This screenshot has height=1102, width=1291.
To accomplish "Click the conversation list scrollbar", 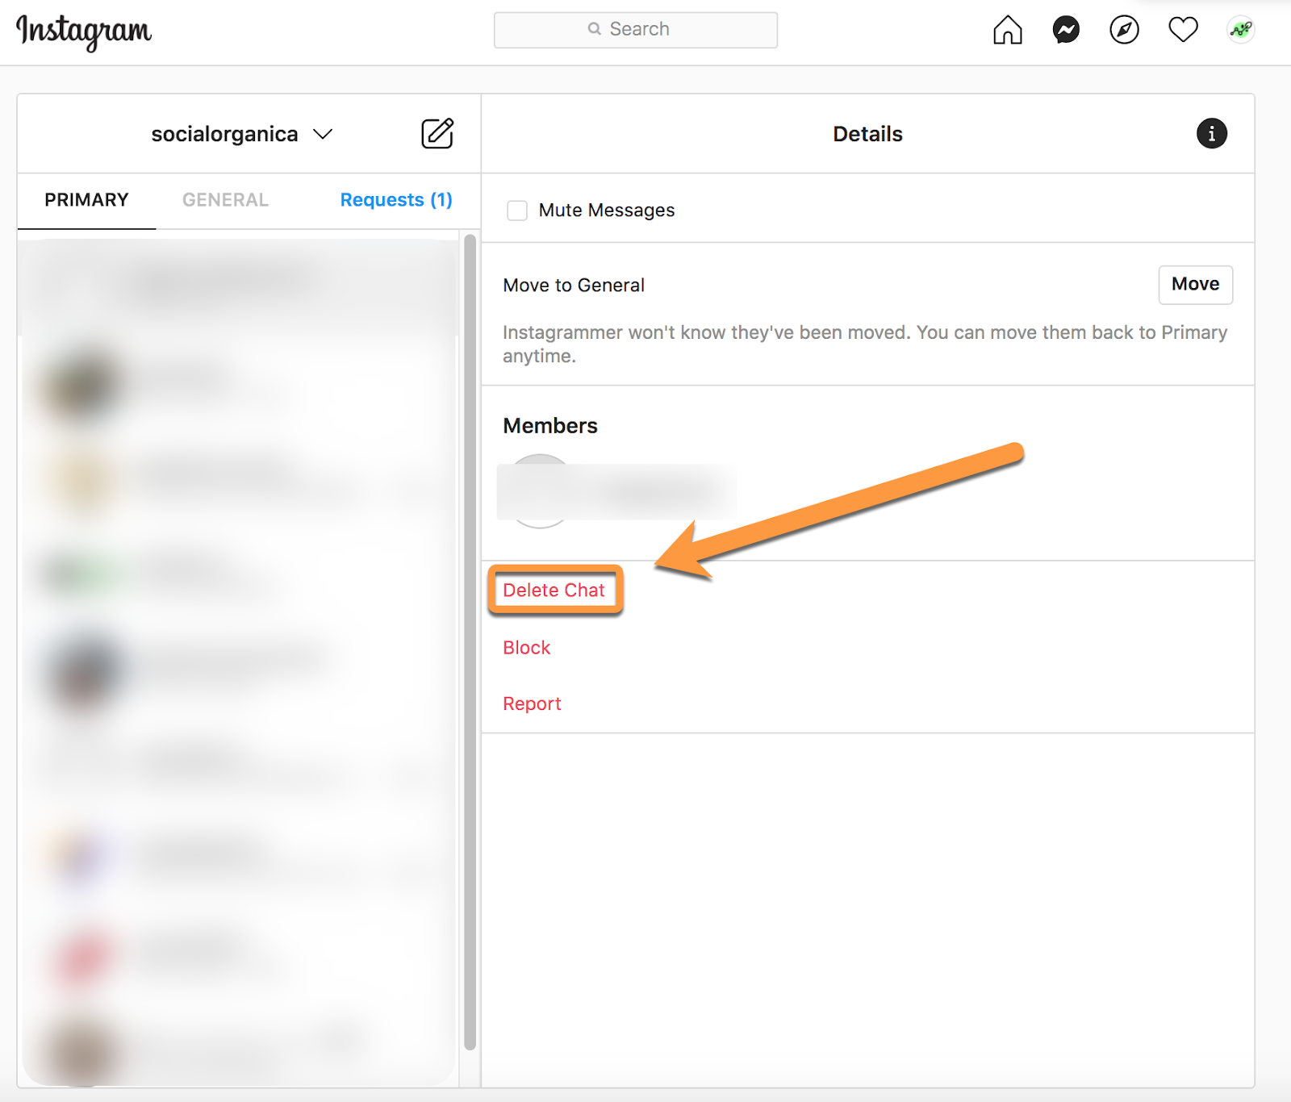I will (470, 642).
